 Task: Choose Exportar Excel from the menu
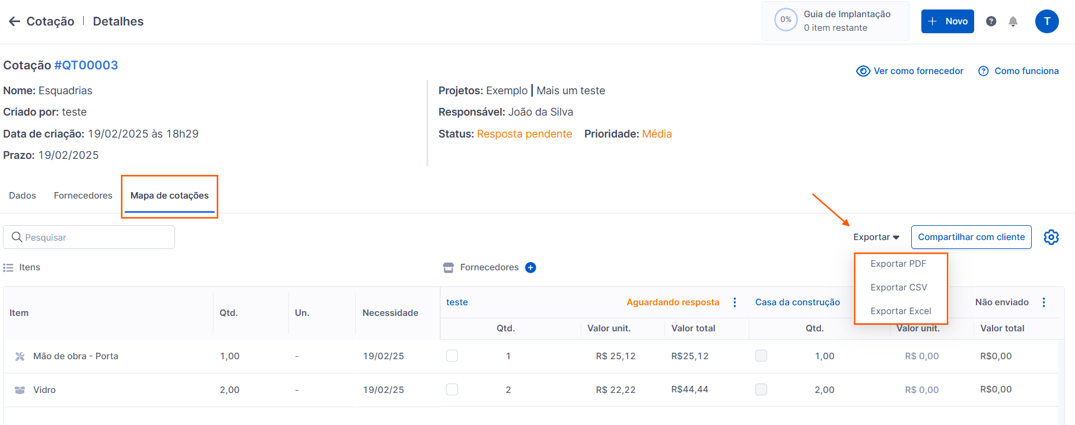click(900, 311)
